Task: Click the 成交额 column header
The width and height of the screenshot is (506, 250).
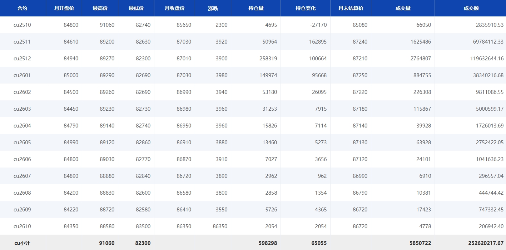Action: [471, 8]
